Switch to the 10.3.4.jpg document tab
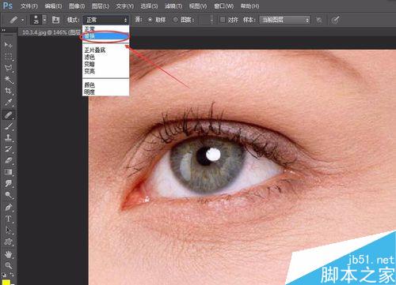This screenshot has width=396, height=285. point(51,32)
